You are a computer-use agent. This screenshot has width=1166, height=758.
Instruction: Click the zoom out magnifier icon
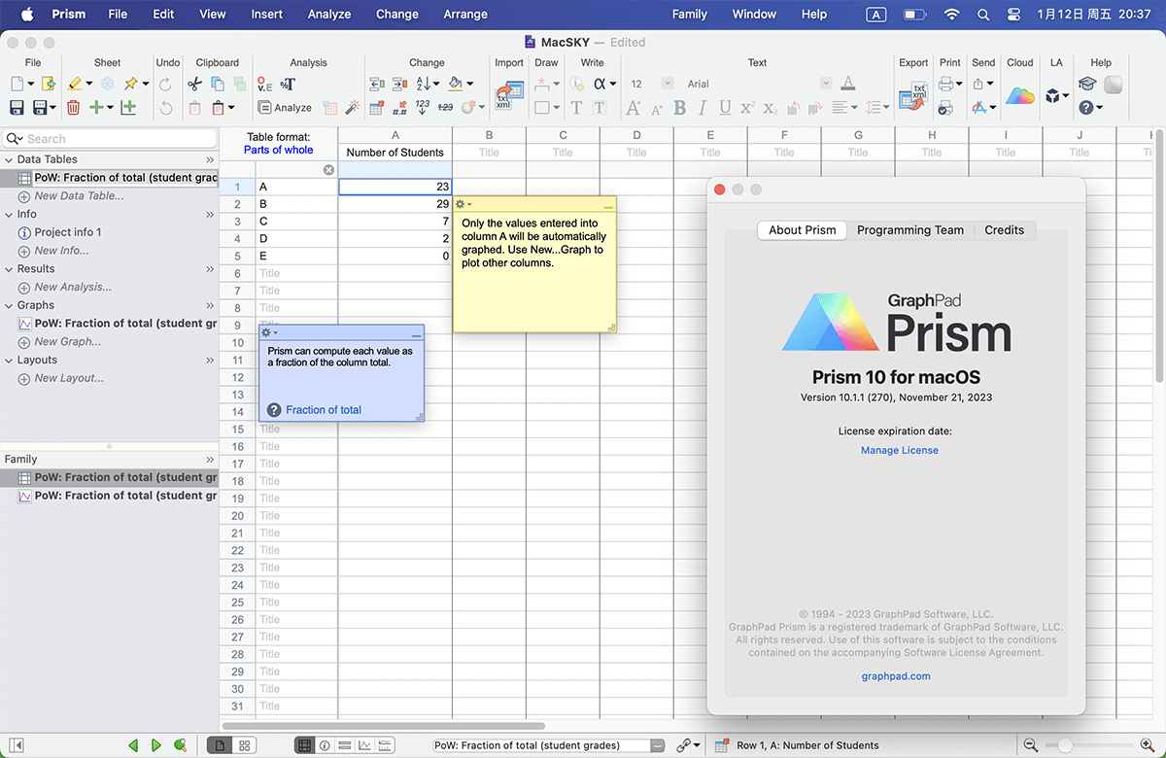(x=1031, y=745)
